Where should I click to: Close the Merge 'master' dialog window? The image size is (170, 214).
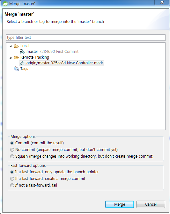pyautogui.click(x=162, y=2)
